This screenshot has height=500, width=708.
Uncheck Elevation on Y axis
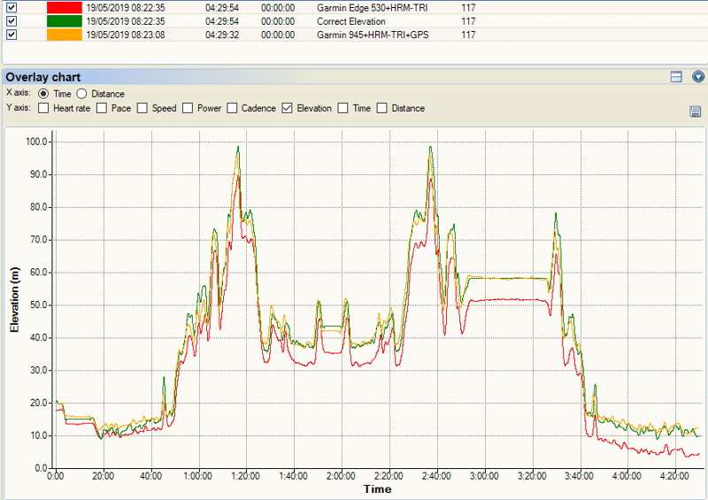[x=287, y=108]
